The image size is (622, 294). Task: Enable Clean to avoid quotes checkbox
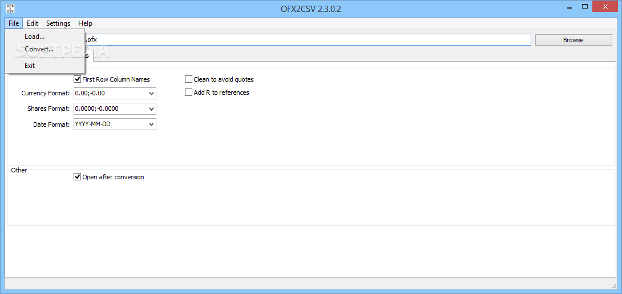tap(188, 79)
